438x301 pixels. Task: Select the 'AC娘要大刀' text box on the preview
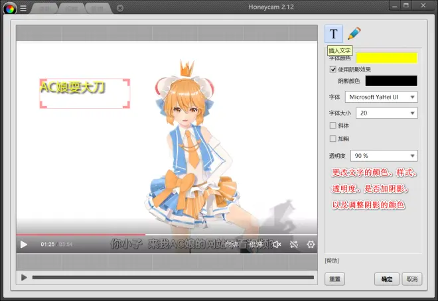point(85,93)
